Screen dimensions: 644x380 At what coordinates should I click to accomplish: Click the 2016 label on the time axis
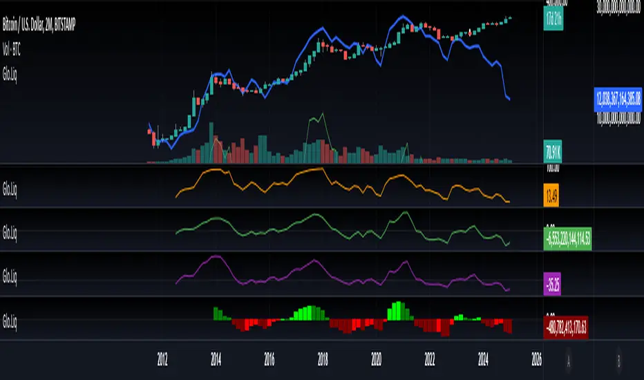[x=269, y=360]
